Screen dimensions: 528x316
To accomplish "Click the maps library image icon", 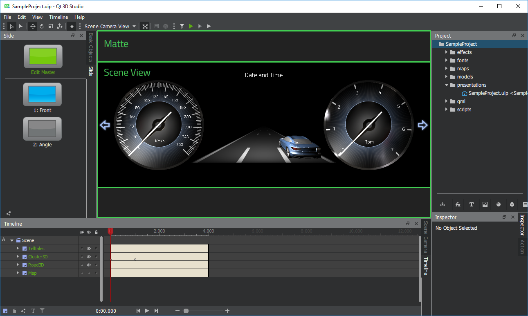I will click(x=485, y=204).
